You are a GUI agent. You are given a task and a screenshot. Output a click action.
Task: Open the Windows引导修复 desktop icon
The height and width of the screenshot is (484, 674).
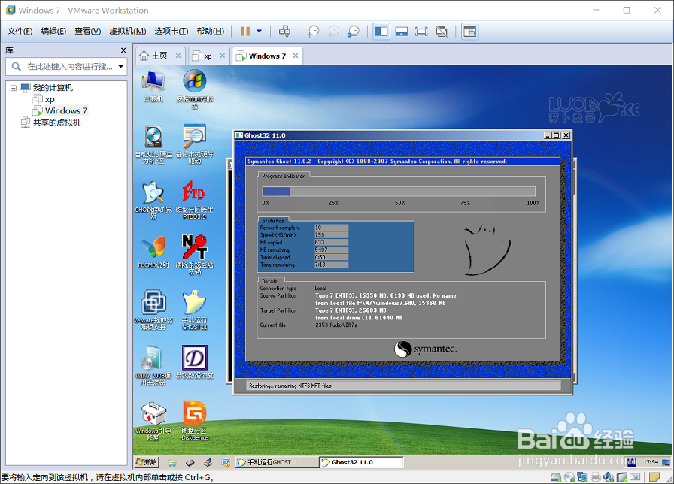(x=153, y=422)
